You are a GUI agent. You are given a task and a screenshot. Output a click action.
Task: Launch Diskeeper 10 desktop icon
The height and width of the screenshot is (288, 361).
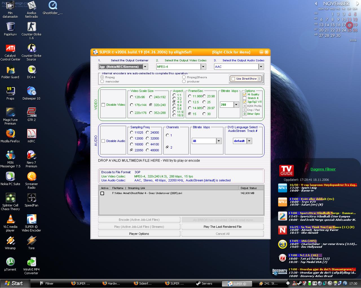click(x=31, y=93)
